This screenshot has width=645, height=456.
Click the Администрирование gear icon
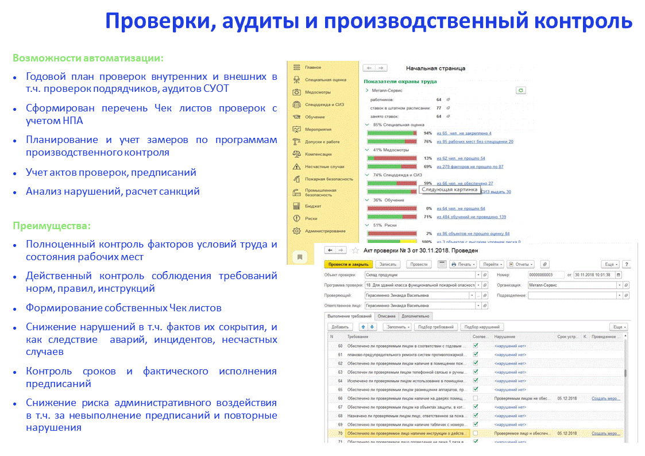click(x=296, y=231)
